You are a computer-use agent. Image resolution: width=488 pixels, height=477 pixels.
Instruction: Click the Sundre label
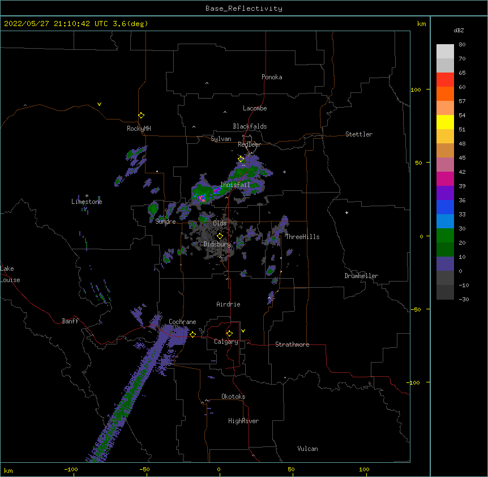(x=165, y=222)
